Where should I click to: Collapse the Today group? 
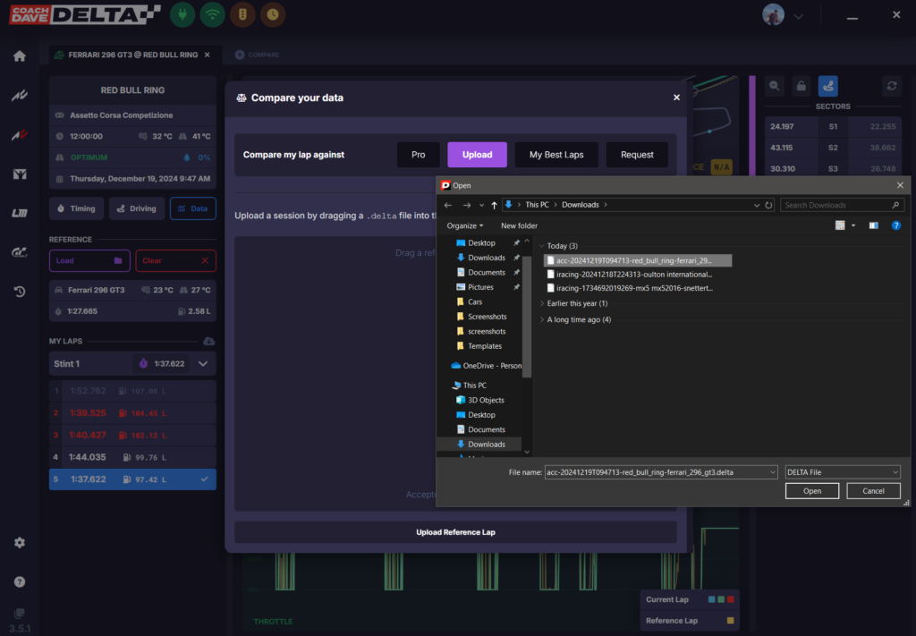coord(542,246)
